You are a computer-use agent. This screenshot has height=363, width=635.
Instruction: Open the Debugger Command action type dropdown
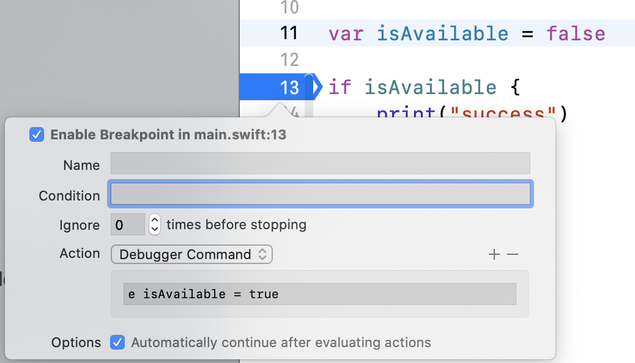click(x=191, y=254)
